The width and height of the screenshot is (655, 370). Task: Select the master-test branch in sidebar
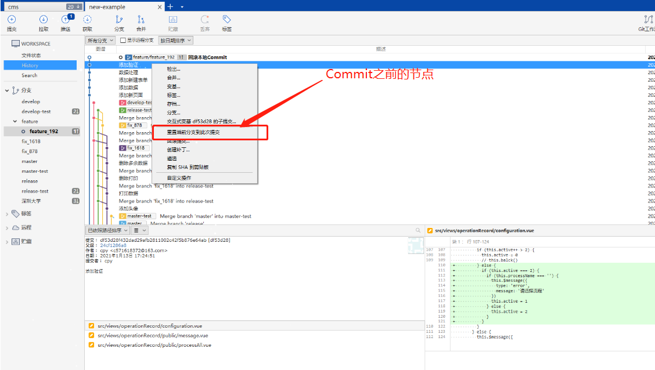click(x=35, y=172)
